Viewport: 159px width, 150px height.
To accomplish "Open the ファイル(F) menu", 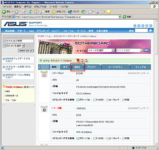I will [x=7, y=6].
